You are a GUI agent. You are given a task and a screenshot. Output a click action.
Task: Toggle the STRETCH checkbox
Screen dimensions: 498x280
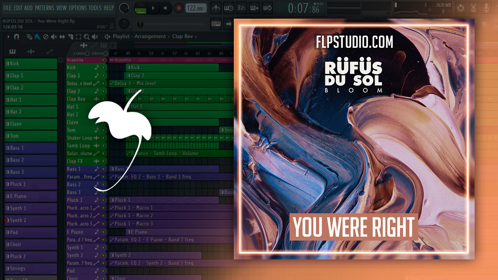tap(105, 53)
